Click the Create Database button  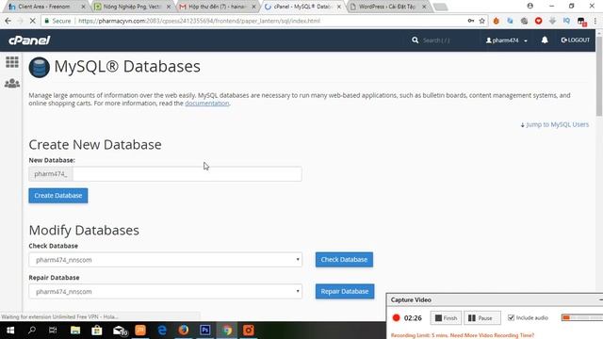click(x=58, y=196)
